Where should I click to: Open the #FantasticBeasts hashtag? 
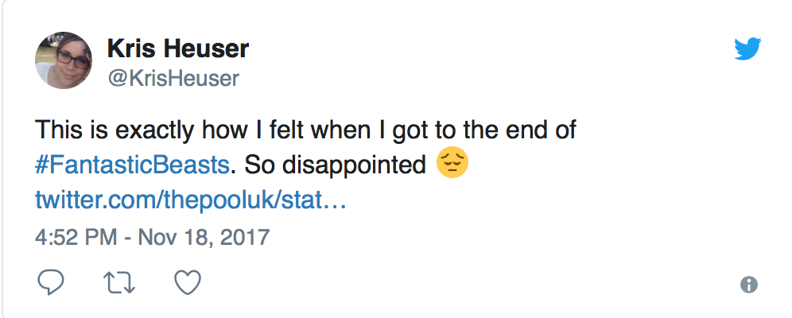click(135, 165)
